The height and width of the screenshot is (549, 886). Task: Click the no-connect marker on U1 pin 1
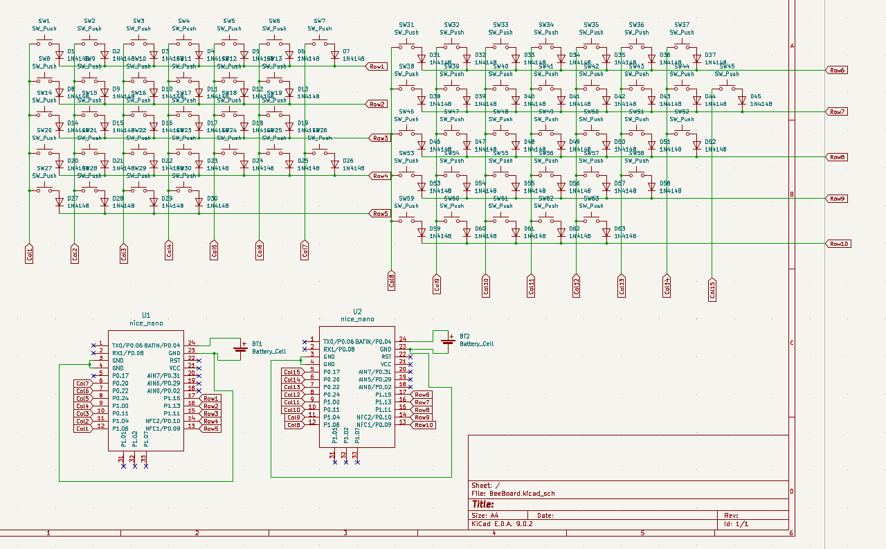(x=93, y=345)
